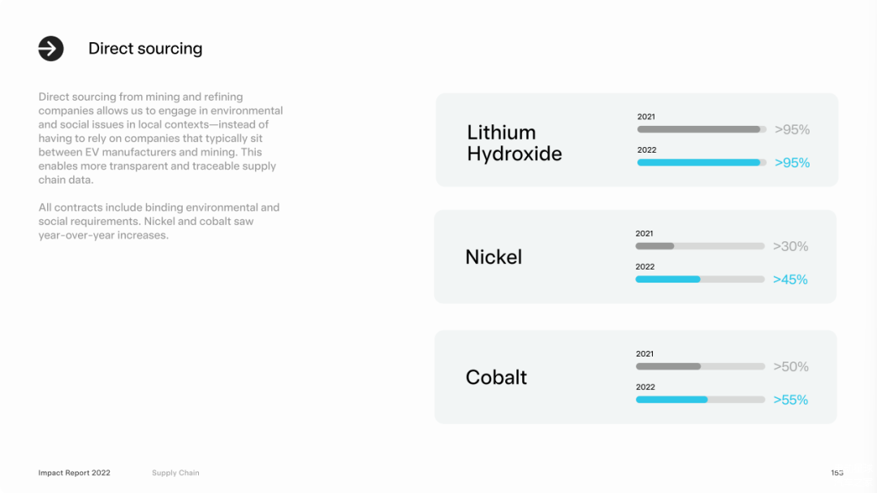
Task: Click the Cobalt 2022 blue progress bar
Action: point(700,400)
